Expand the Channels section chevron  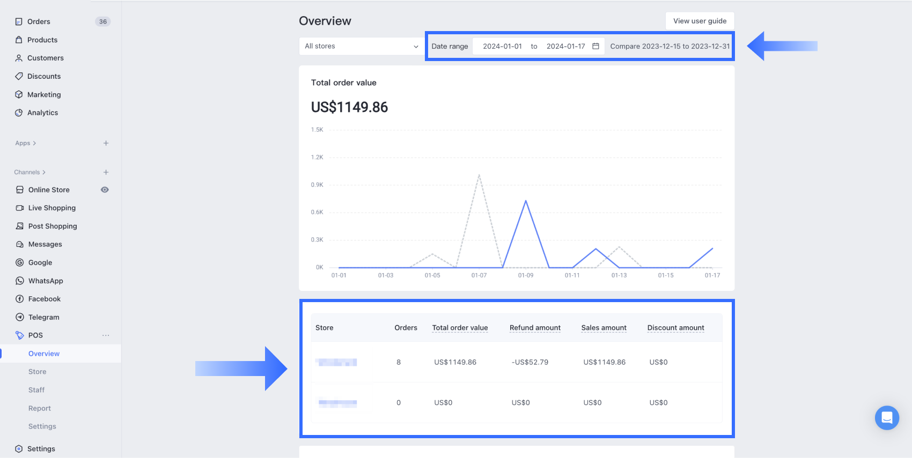[x=44, y=172]
